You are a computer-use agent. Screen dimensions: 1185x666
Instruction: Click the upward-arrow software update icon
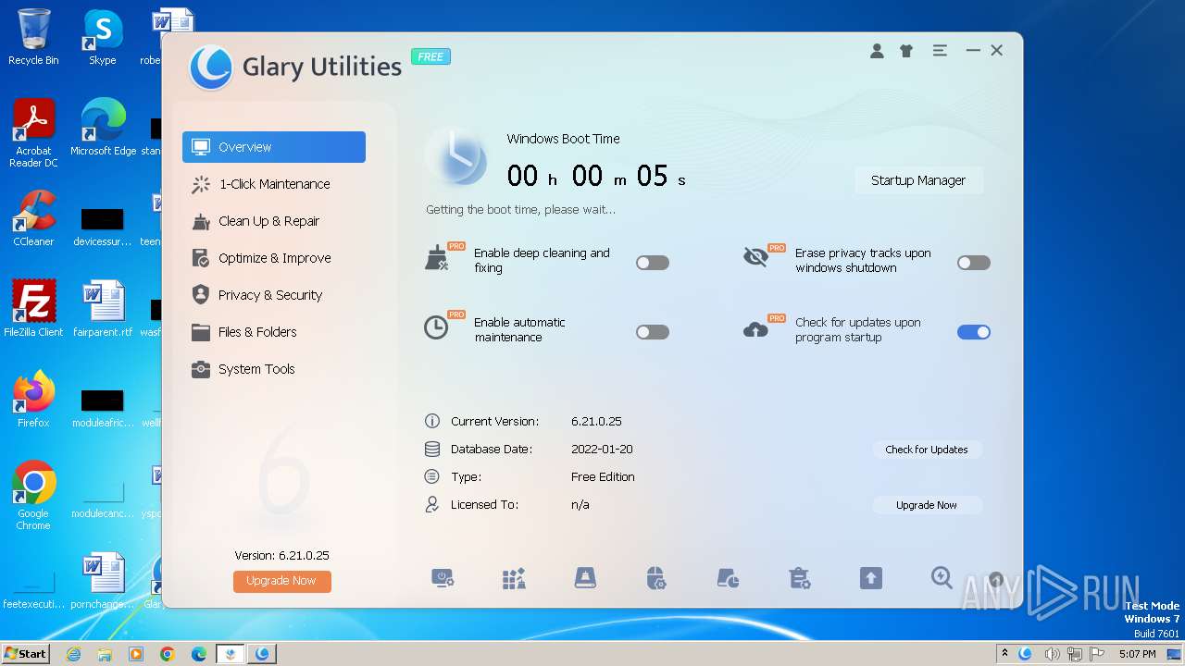tap(870, 579)
